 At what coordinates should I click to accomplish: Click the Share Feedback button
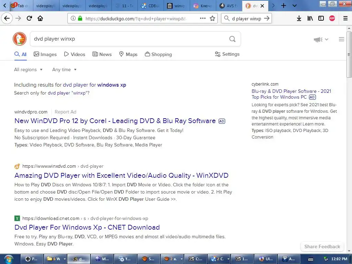point(322,246)
